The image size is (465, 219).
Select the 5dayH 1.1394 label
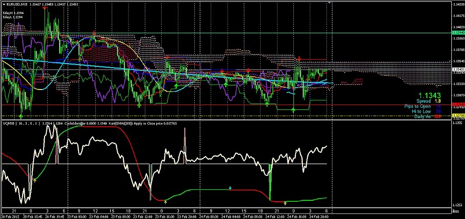(x=13, y=13)
